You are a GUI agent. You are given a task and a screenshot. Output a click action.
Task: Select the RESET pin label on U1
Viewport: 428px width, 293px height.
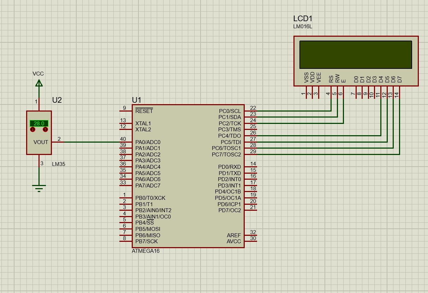click(x=144, y=111)
